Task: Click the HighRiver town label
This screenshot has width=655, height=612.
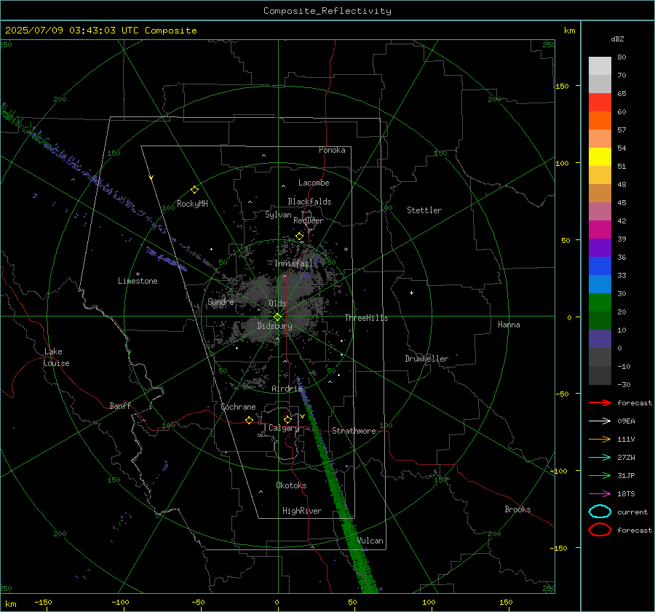Action: coord(302,511)
